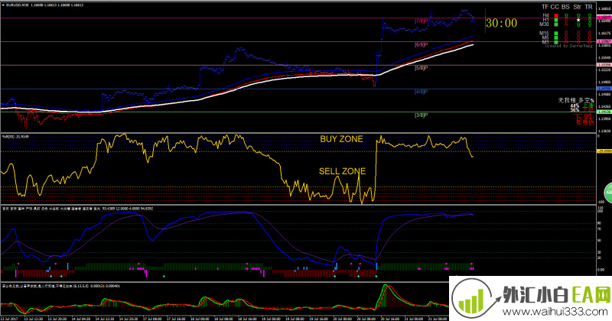The image size is (612, 321).
Task: Click the EURUSD,M30 chart title text
Action: pyautogui.click(x=17, y=5)
